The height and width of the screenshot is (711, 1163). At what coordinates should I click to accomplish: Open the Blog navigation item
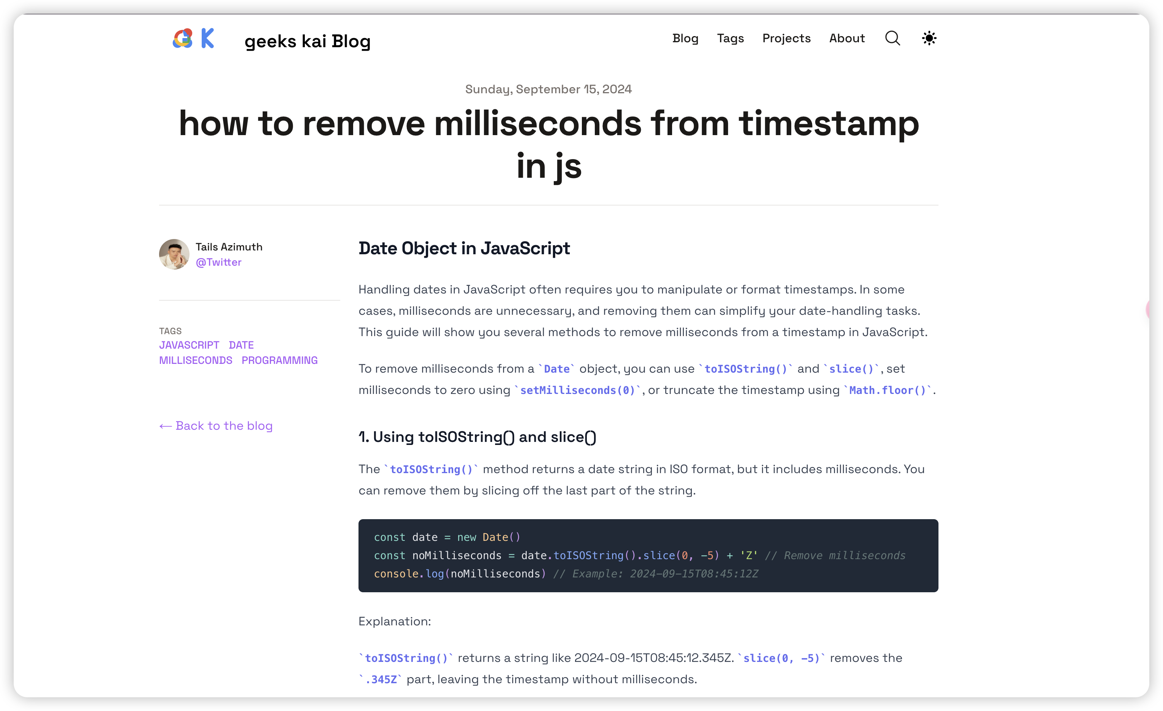point(685,38)
